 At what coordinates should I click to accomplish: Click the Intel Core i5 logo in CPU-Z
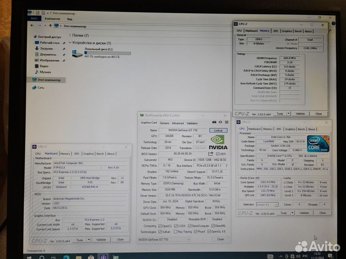318,143
